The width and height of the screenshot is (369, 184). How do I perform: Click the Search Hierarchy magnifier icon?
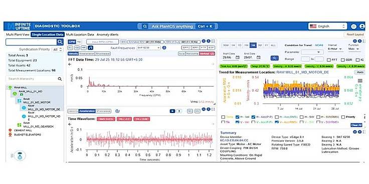click(x=60, y=79)
